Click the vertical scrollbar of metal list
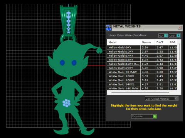185x138 pixels. [x=179, y=52]
